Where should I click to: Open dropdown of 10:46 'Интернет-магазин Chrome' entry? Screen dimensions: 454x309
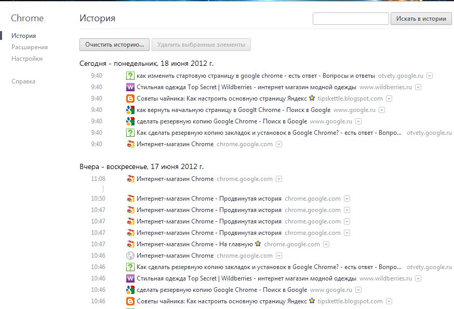(279, 256)
